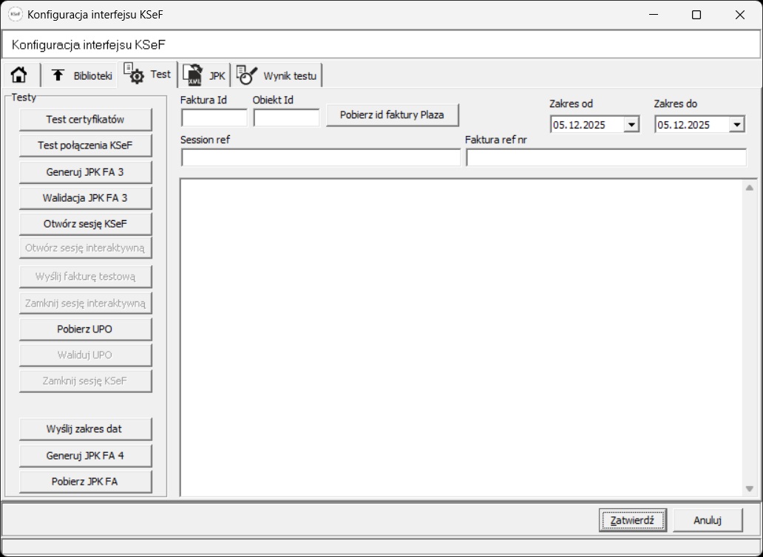Image resolution: width=763 pixels, height=557 pixels.
Task: Click Test połączenia KSeF button
Action: pos(86,146)
